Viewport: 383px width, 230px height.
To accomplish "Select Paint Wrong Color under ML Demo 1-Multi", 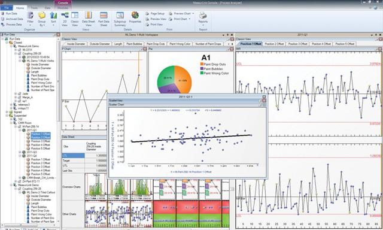I will click(41, 83).
